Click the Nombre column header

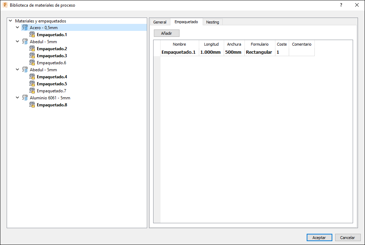pyautogui.click(x=180, y=44)
